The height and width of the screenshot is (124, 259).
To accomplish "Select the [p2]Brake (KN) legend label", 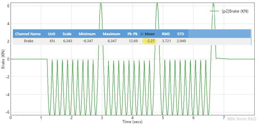I will (235, 11).
